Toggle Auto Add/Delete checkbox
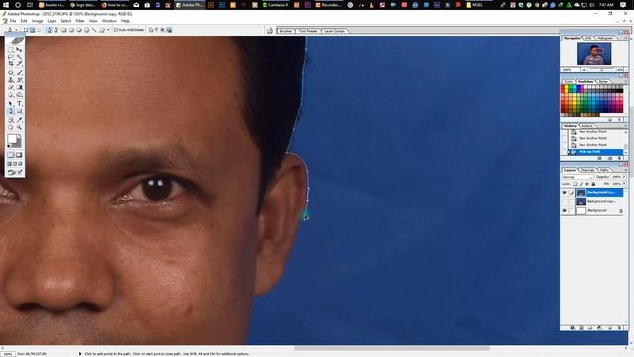Image resolution: width=634 pixels, height=357 pixels. (116, 30)
